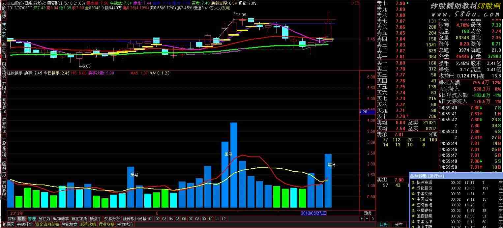Select indicator preset 05

click(x=177, y=219)
